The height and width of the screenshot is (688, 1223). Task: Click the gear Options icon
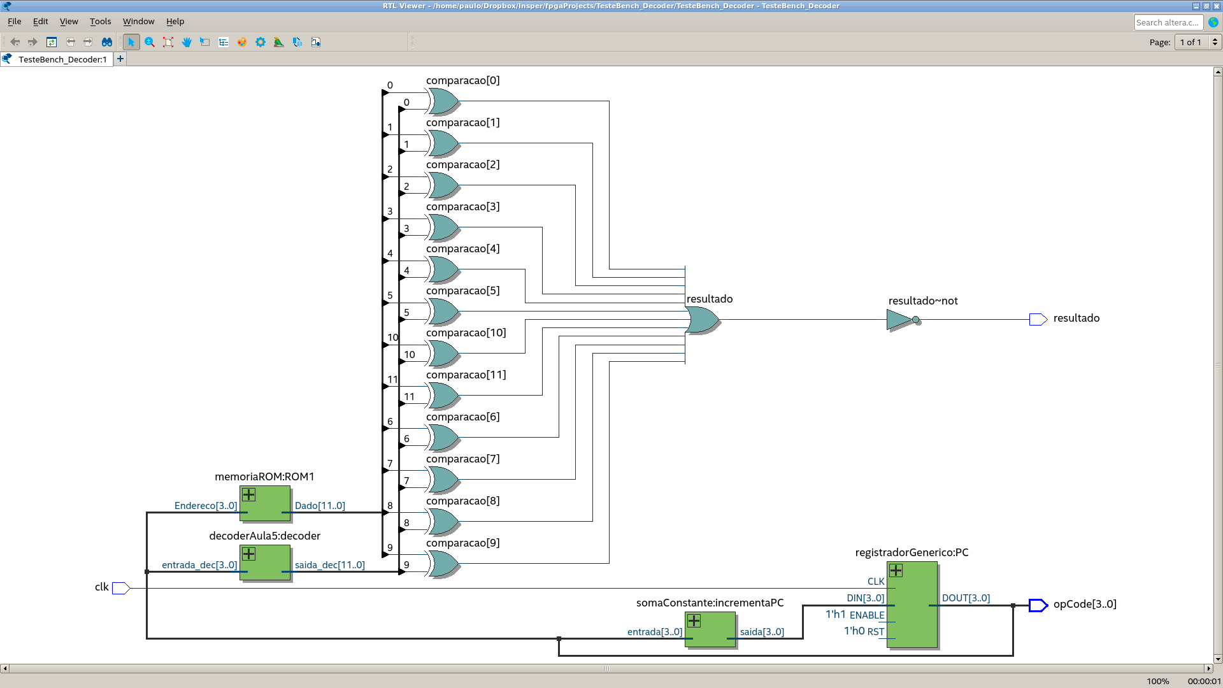point(261,42)
